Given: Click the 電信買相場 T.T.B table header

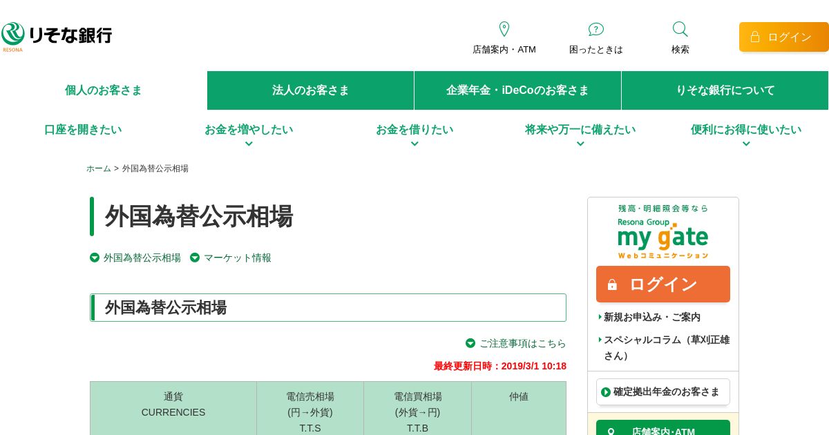Looking at the screenshot, I should tap(418, 408).
